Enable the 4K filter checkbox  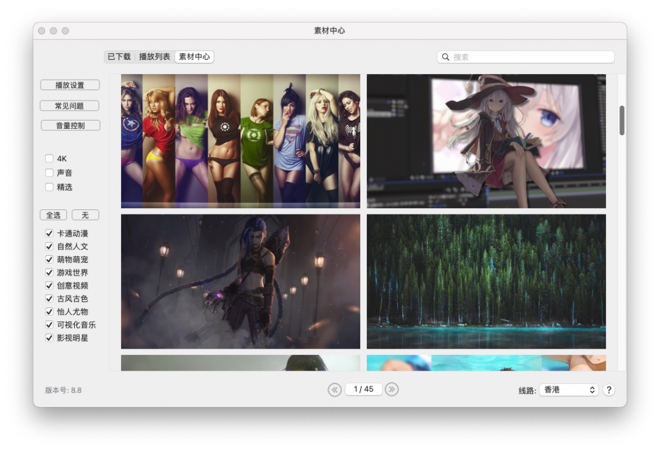(49, 158)
